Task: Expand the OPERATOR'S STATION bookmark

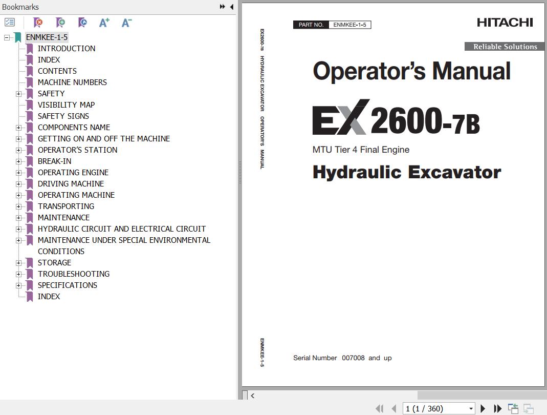Action: [x=18, y=150]
